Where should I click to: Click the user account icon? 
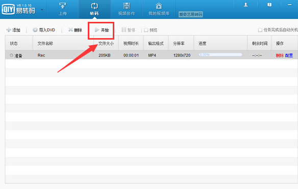(245, 5)
